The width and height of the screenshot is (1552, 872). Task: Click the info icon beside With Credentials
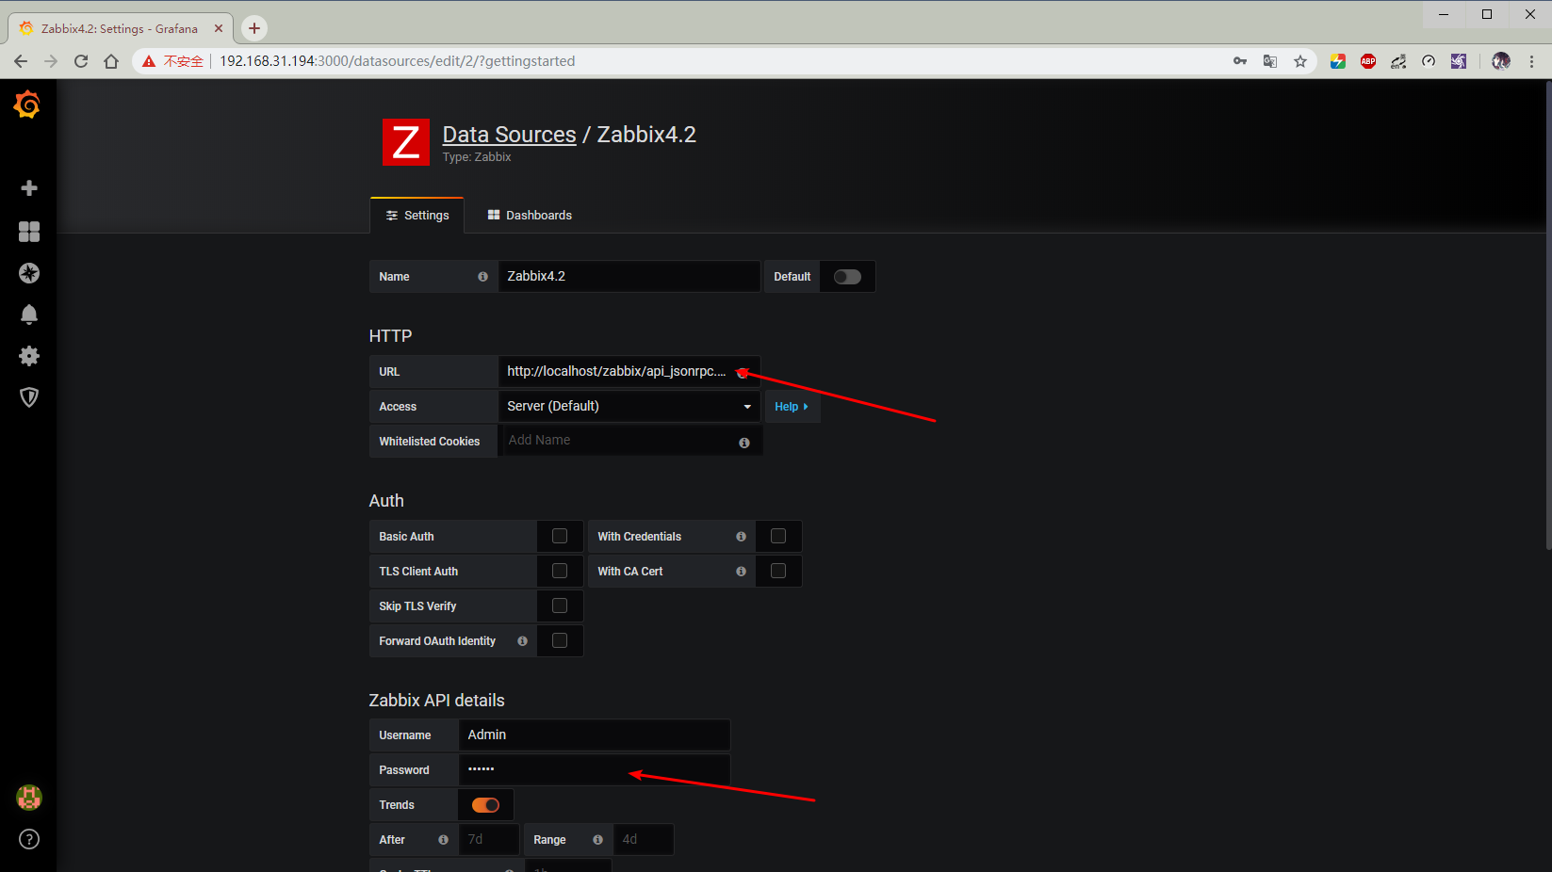tap(741, 537)
